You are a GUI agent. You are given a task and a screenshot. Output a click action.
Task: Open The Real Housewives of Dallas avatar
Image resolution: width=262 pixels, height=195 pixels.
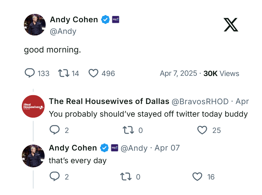coord(33,107)
